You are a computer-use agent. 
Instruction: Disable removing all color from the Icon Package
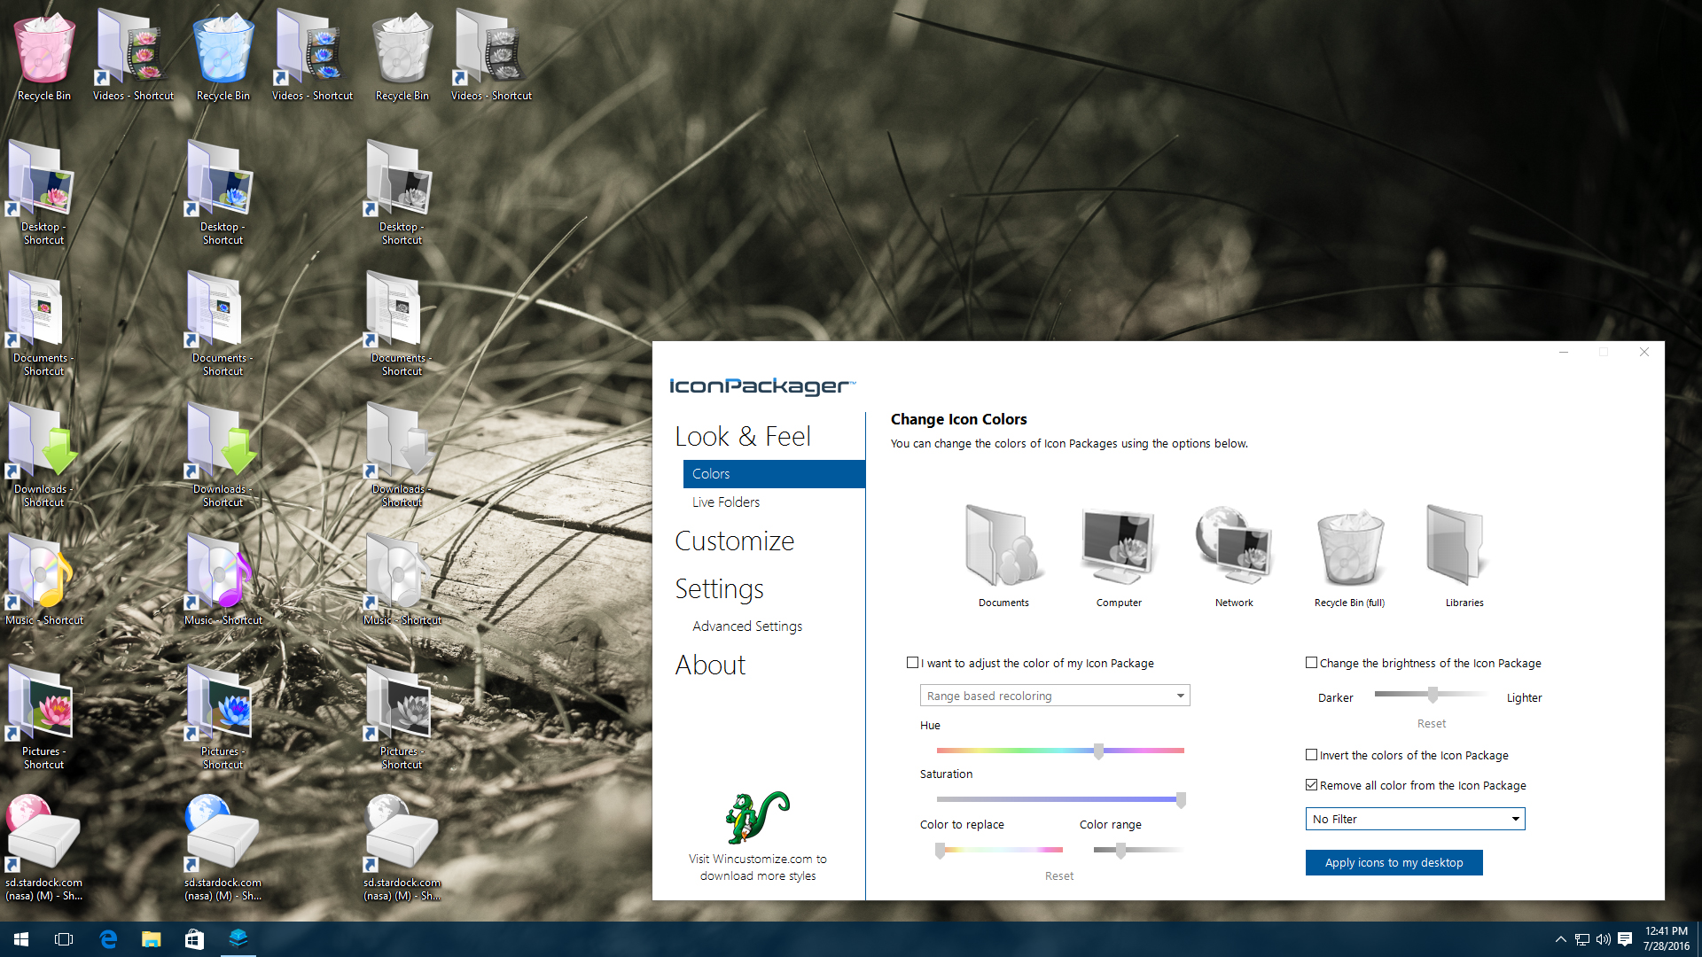(x=1312, y=784)
